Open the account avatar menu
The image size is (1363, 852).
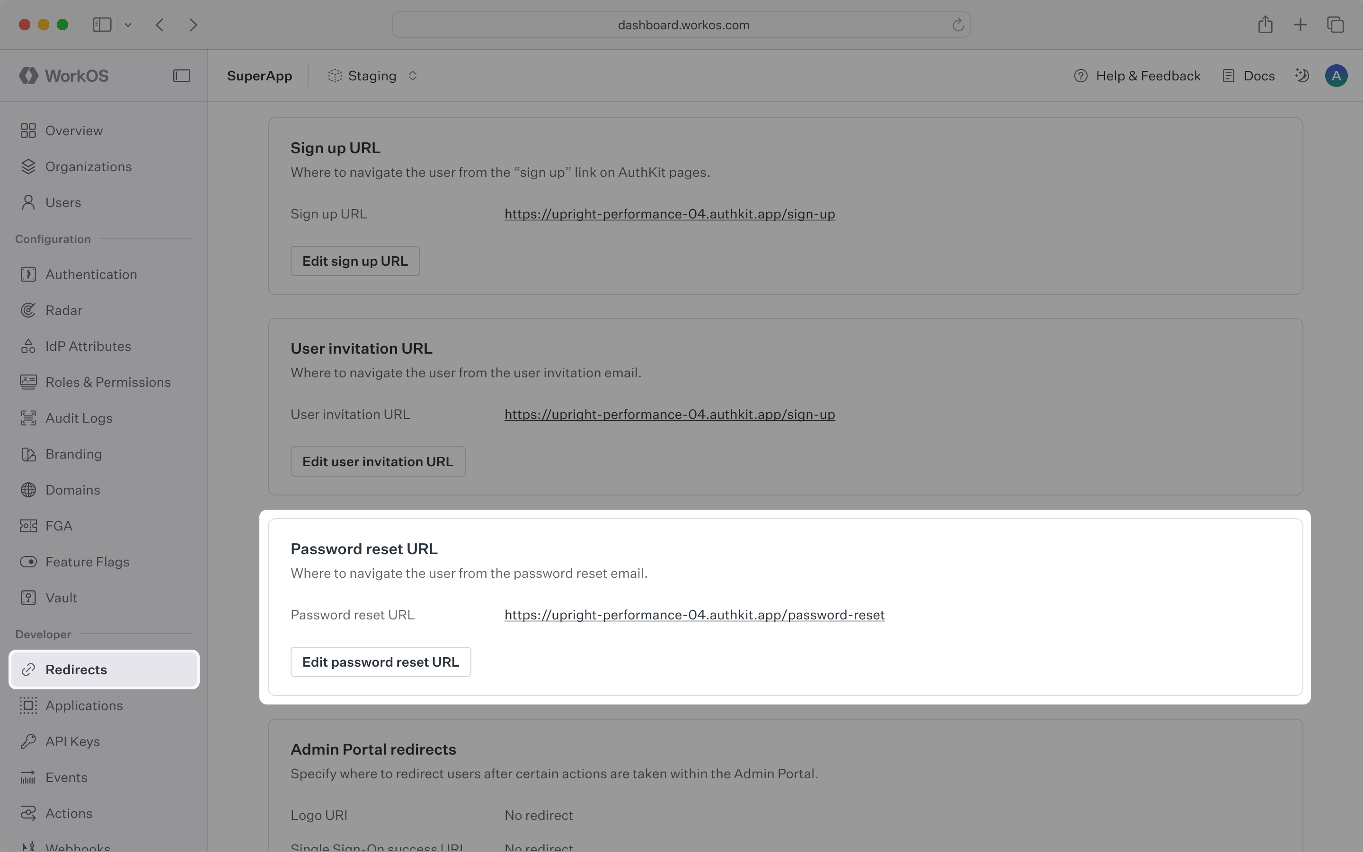point(1336,75)
